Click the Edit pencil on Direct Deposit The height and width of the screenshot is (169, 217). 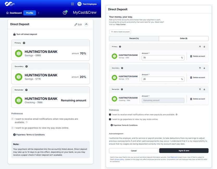coord(78,25)
